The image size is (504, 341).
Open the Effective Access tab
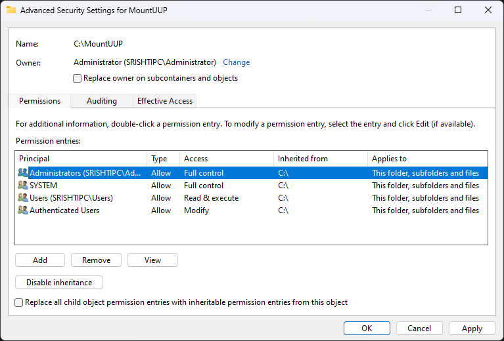tap(164, 101)
